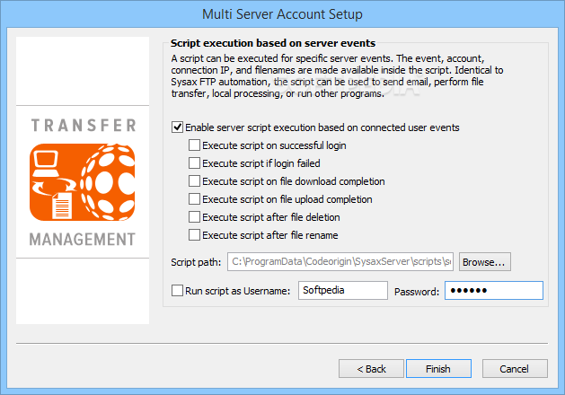Click the Multi Server Account Setup title bar

click(282, 15)
